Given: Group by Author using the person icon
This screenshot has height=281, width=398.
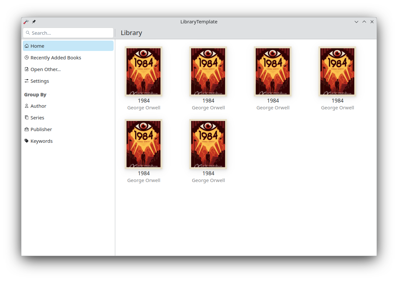Looking at the screenshot, I should 27,106.
